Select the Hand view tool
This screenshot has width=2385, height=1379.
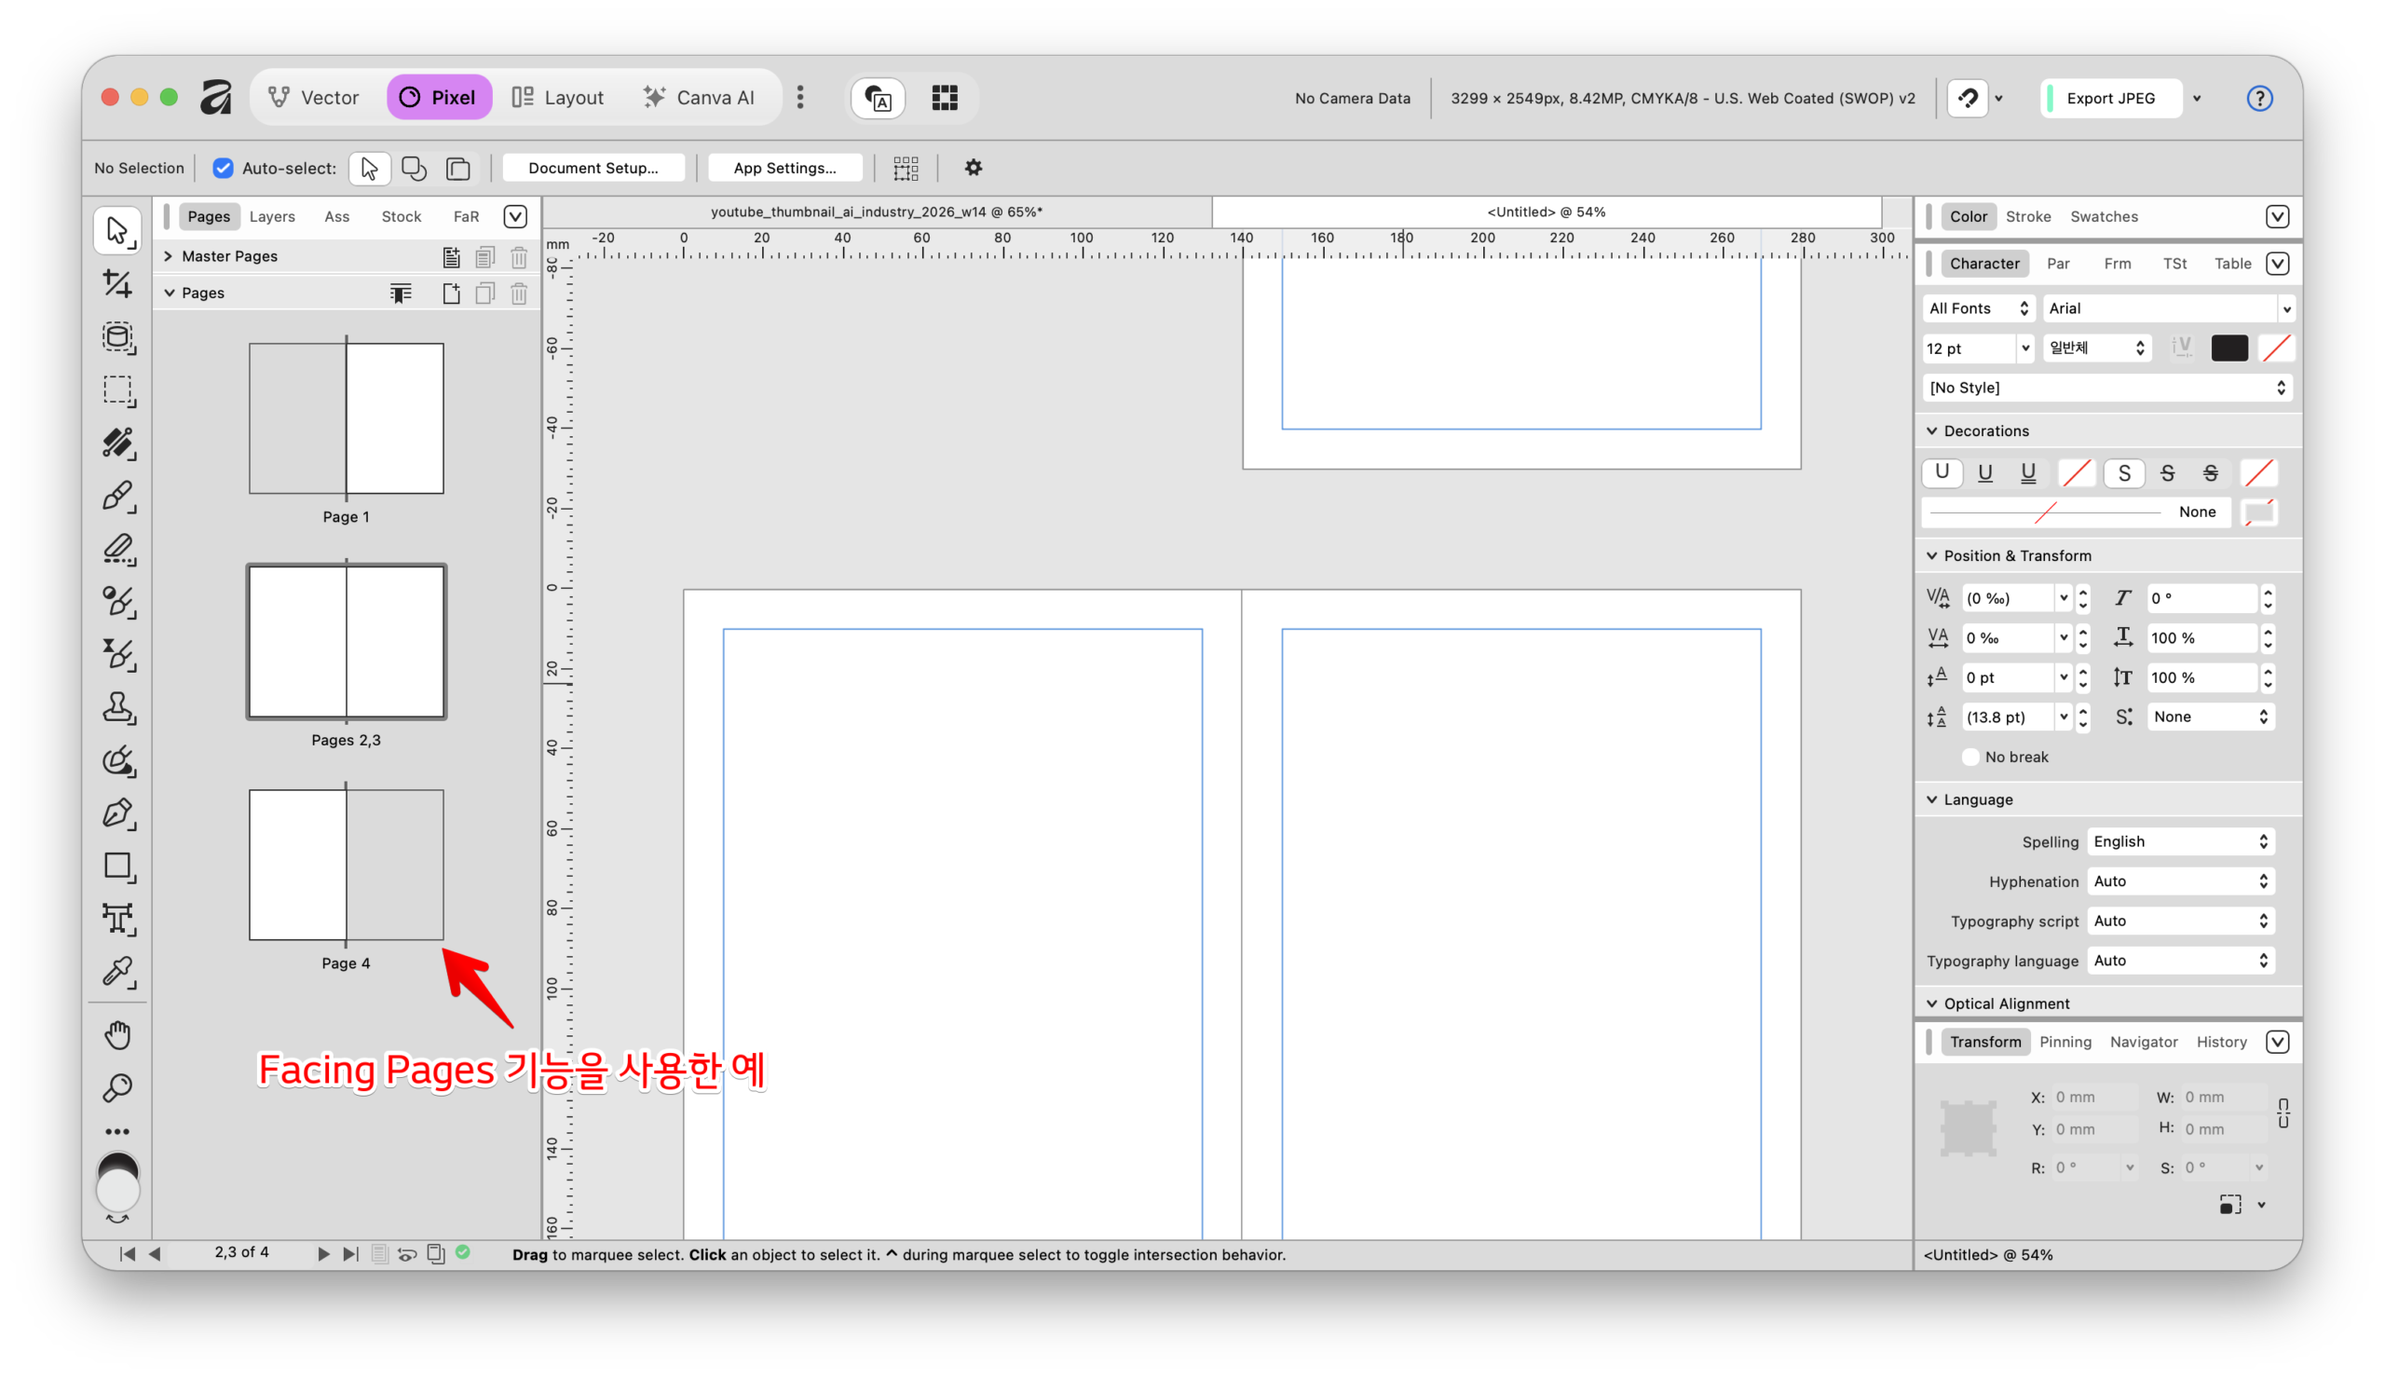click(117, 1034)
